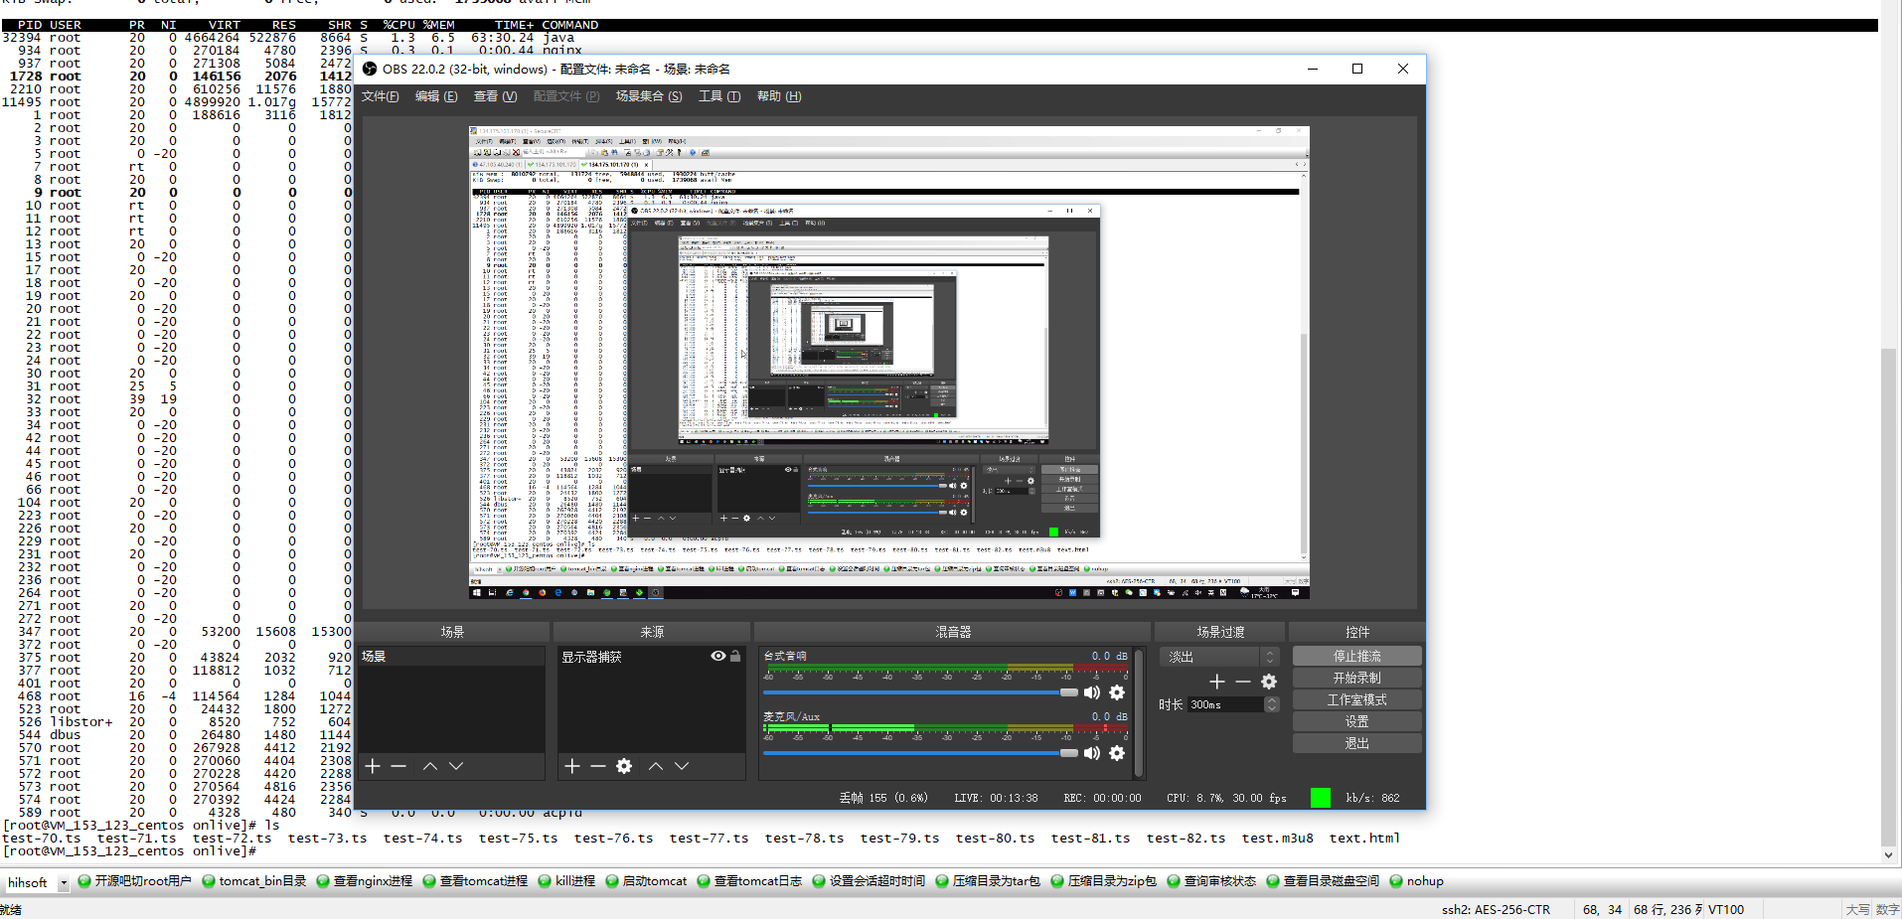Run 压缩目录为zip包 quick command
Image resolution: width=1902 pixels, height=919 pixels.
tap(1104, 881)
